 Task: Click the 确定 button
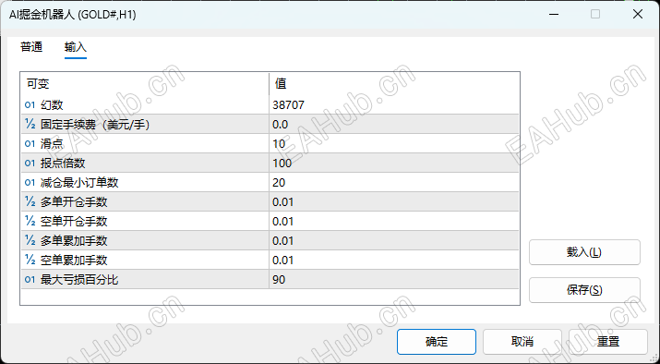[x=437, y=342]
